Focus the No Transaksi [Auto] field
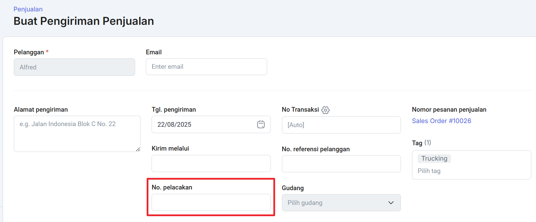 341,125
